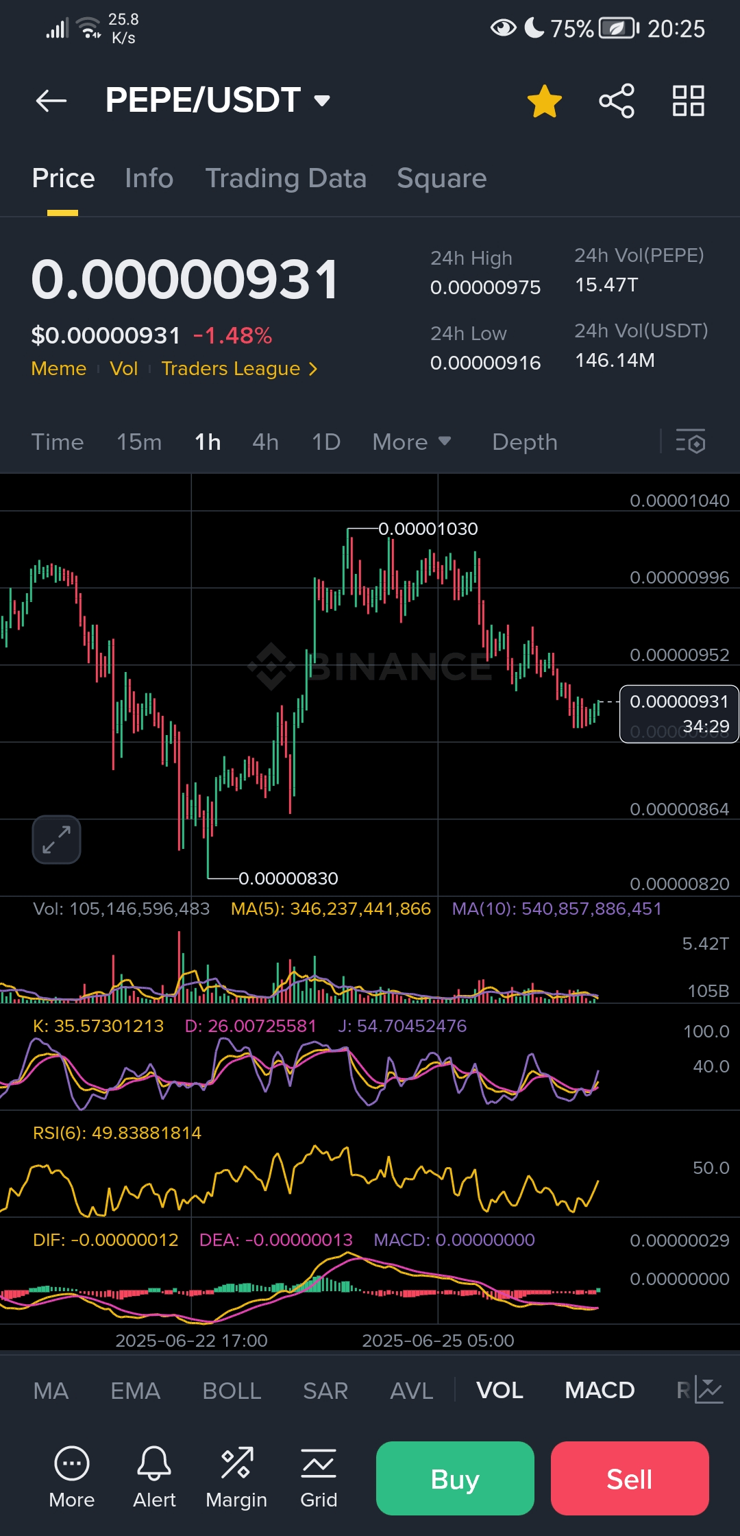Open the Square tab
The height and width of the screenshot is (1536, 740).
coord(441,178)
